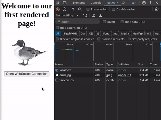Viewport: 161px width, 120px height.
Task: Filter requests by Font type
Action: tap(106, 33)
